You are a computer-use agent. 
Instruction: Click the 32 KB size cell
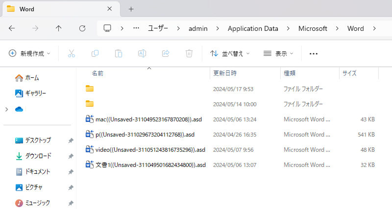pos(367,165)
